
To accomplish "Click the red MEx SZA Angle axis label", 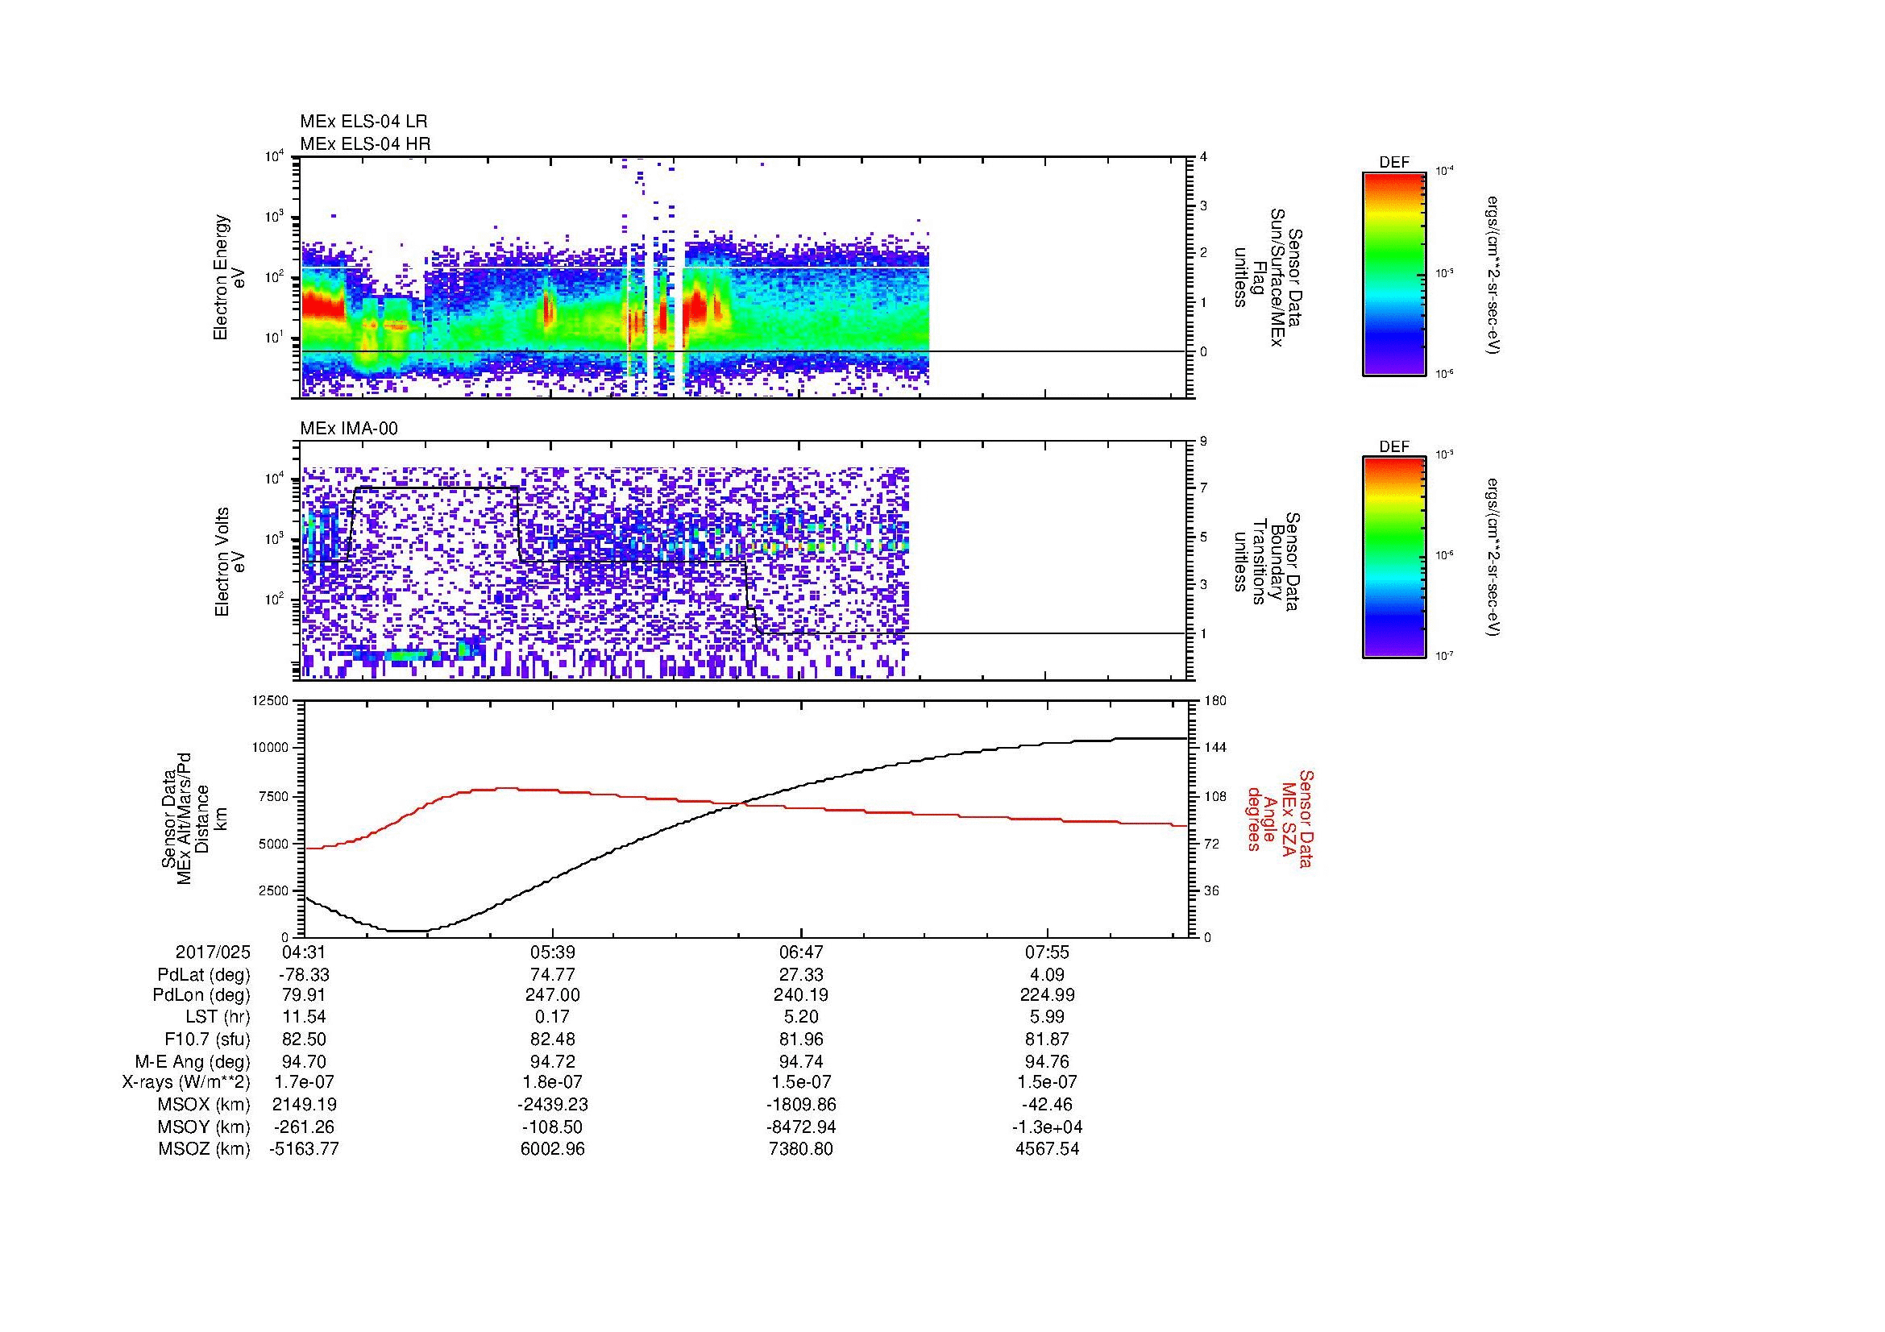I will pyautogui.click(x=1281, y=818).
